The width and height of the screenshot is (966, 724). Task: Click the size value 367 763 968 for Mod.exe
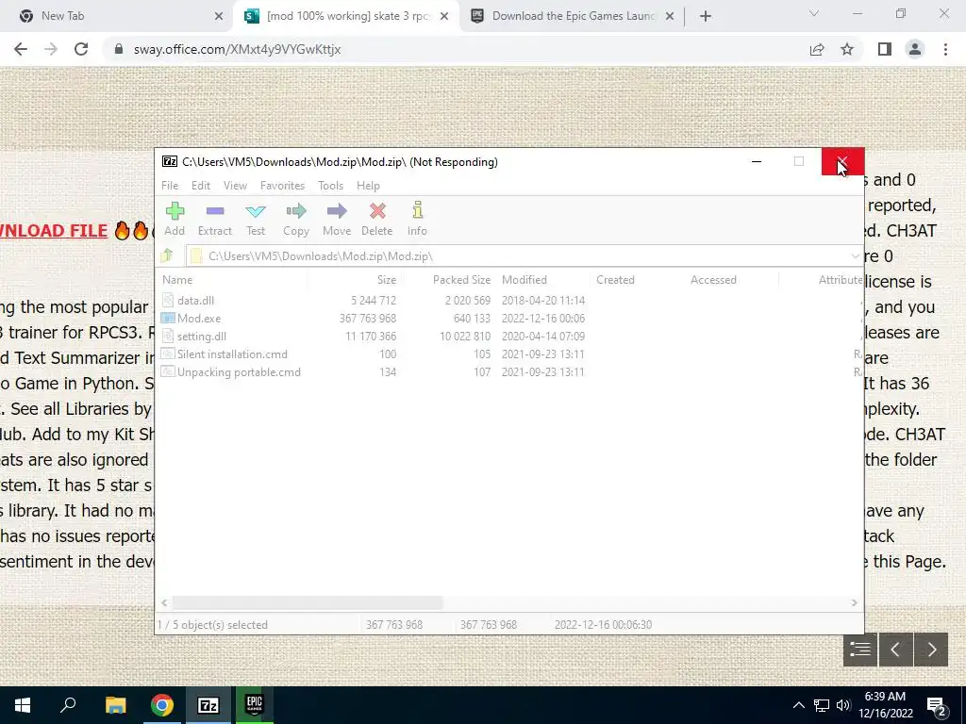tap(368, 319)
